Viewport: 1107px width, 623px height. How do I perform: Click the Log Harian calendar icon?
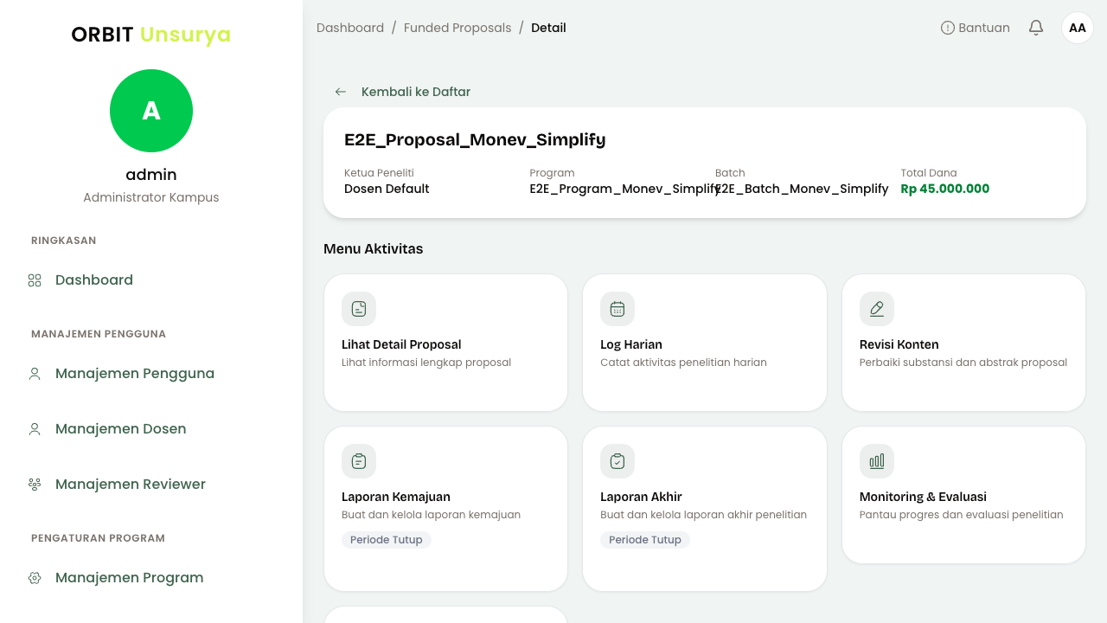[617, 309]
